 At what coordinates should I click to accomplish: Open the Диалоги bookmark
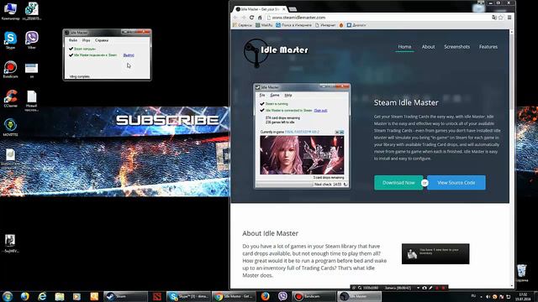[x=356, y=25]
